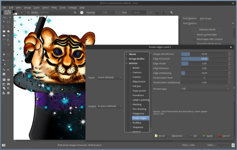Open the Preview type dropdown
Viewport: 237px width, 150px height.
205,89
